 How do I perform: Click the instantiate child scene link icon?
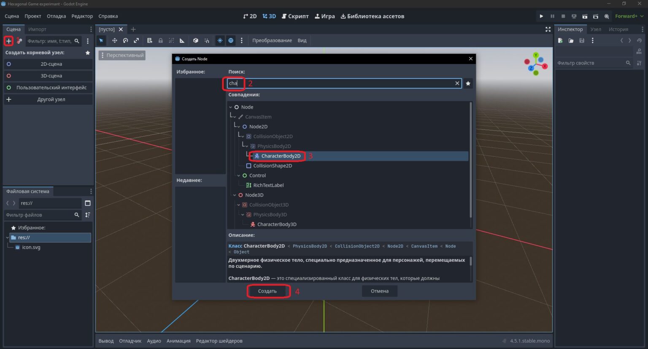pyautogui.click(x=19, y=41)
